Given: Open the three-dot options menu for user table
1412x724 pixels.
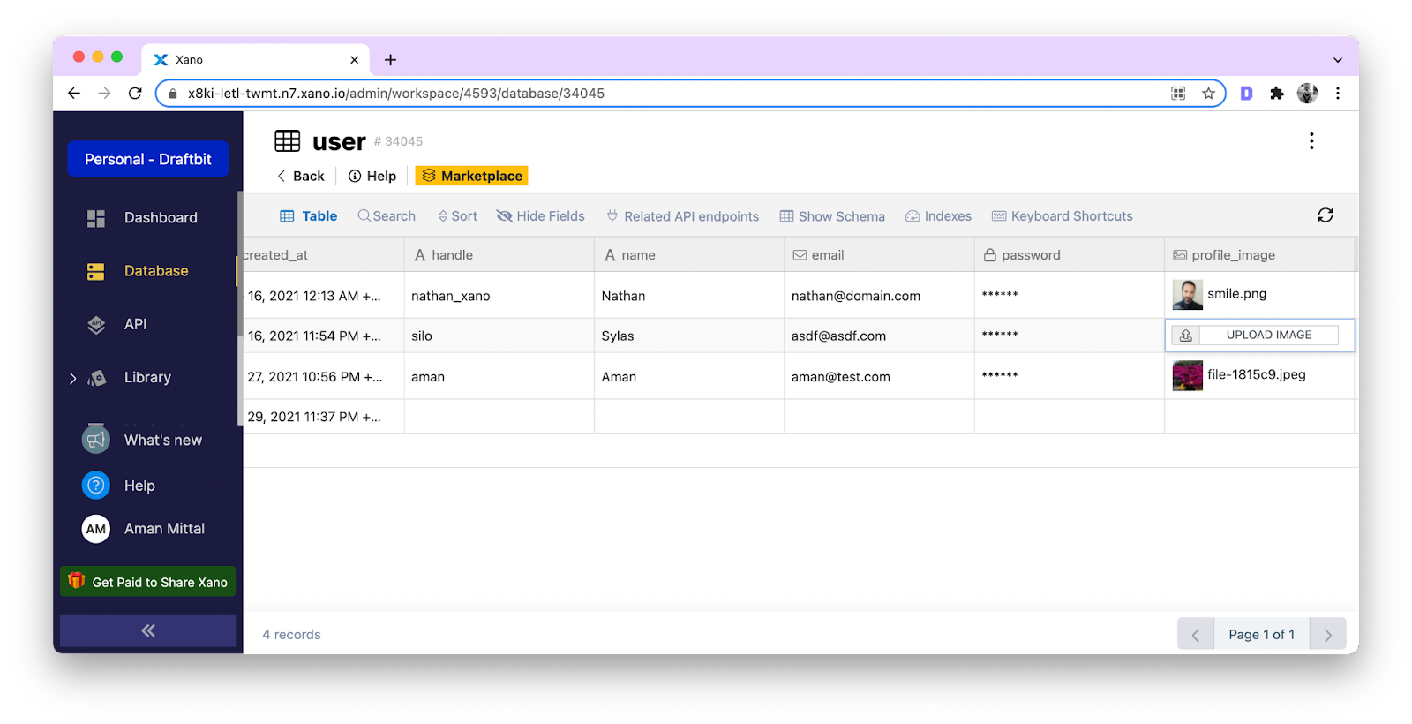Looking at the screenshot, I should click(1311, 141).
